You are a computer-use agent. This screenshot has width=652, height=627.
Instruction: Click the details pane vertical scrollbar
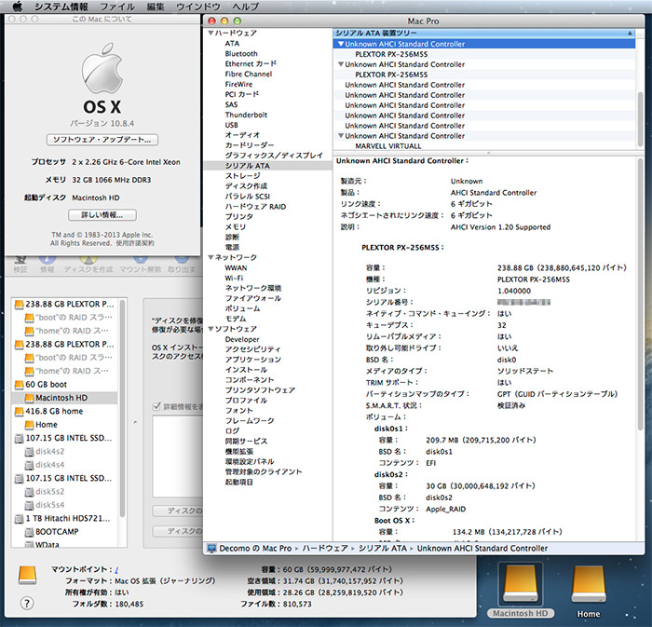click(x=641, y=293)
